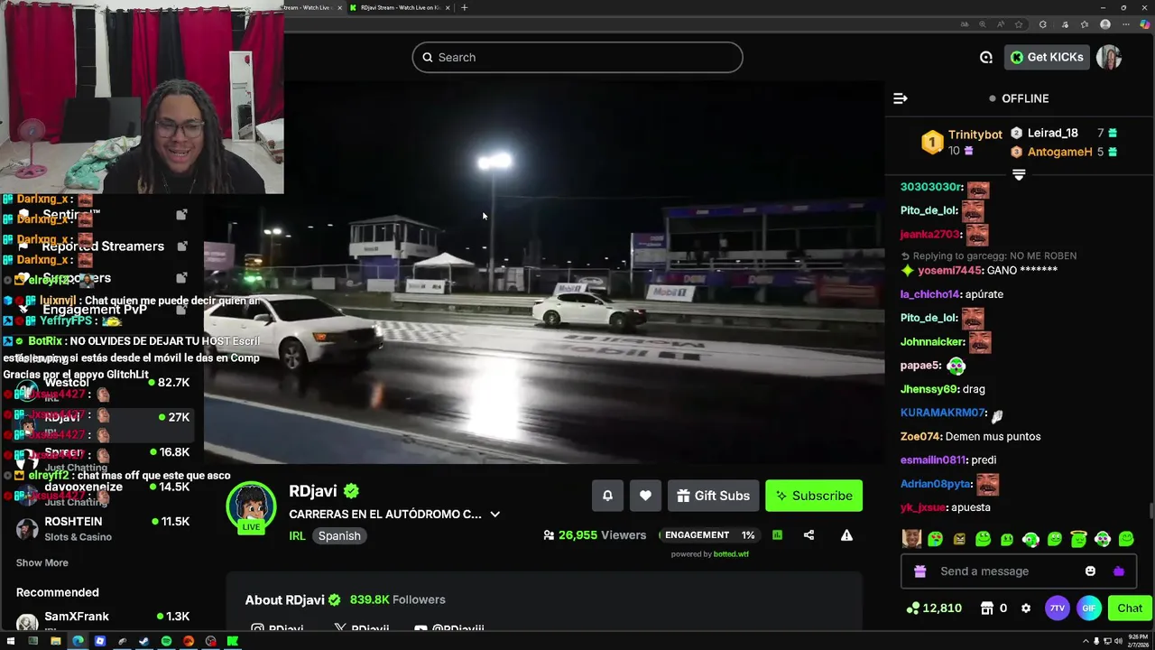Click Show More in the sidebar

pyautogui.click(x=42, y=562)
